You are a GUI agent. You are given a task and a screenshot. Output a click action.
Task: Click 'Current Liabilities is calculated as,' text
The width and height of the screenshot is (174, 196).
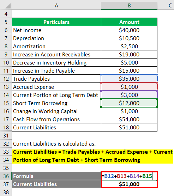pos(54,144)
